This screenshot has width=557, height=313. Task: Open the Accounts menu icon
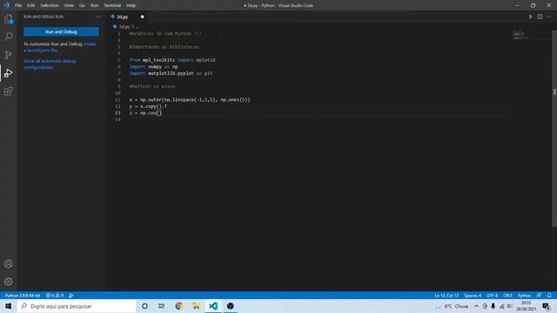pos(9,263)
